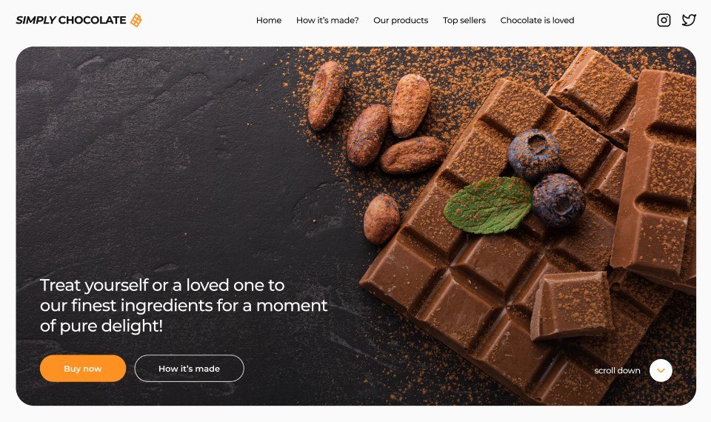Select Our products from the navbar
Image resolution: width=711 pixels, height=422 pixels.
coord(401,21)
